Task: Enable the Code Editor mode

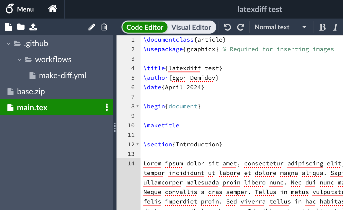Action: point(144,27)
